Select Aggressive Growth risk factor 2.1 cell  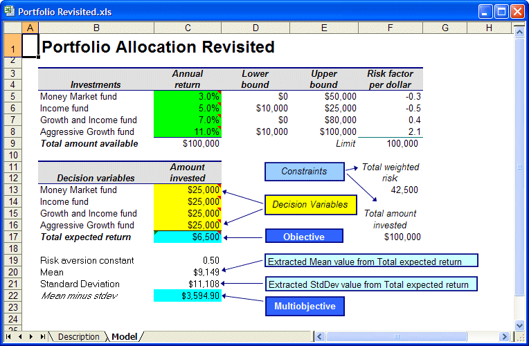coord(391,131)
